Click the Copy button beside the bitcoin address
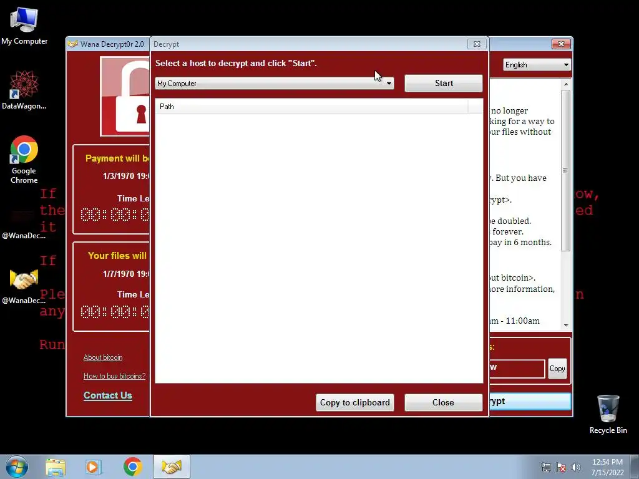Image resolution: width=639 pixels, height=479 pixels. pos(557,369)
